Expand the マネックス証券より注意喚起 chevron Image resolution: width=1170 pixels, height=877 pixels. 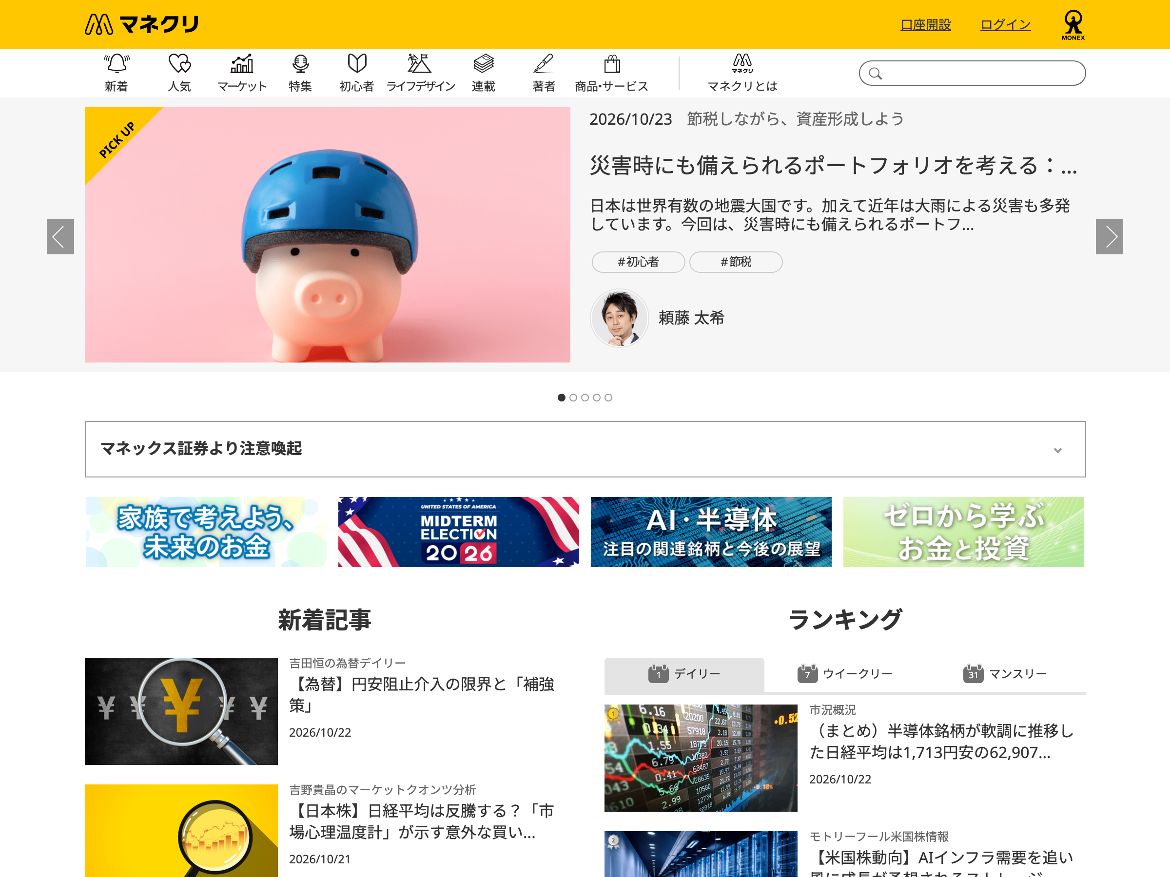tap(1057, 450)
